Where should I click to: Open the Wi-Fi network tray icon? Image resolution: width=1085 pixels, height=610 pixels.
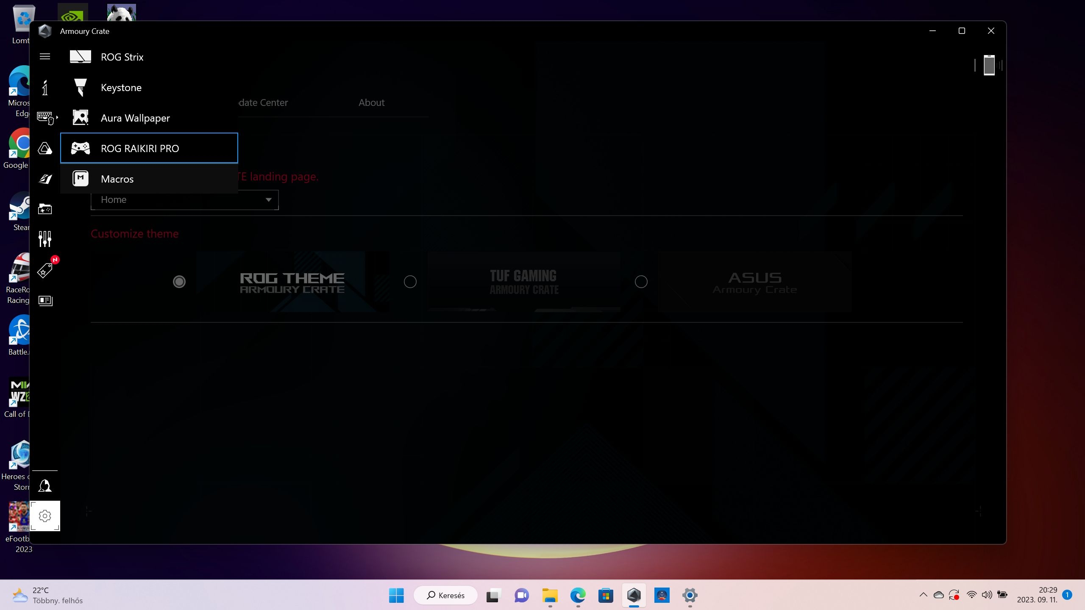pyautogui.click(x=972, y=595)
